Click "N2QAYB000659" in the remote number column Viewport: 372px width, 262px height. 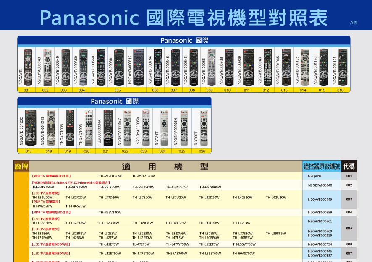click(320, 212)
